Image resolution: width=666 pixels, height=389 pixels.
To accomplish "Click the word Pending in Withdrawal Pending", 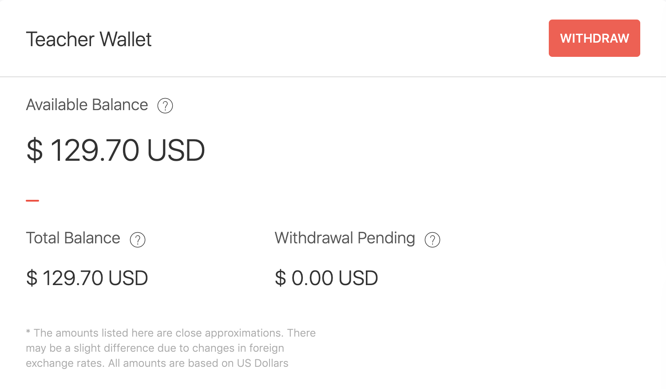I will 386,238.
